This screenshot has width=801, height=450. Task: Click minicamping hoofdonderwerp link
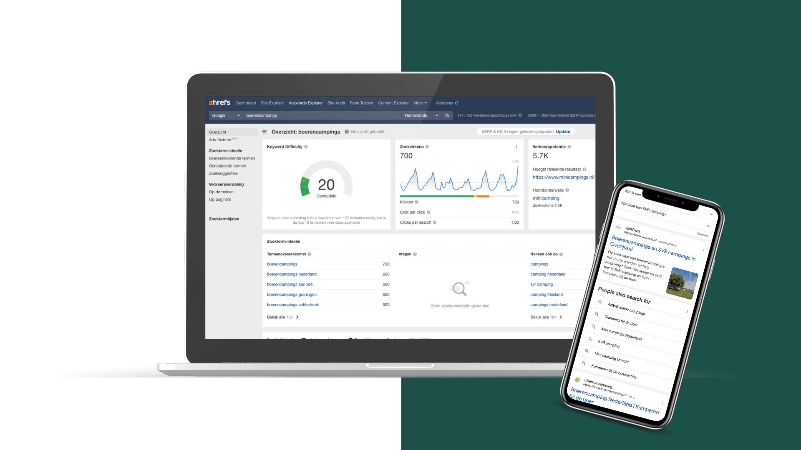tap(546, 197)
